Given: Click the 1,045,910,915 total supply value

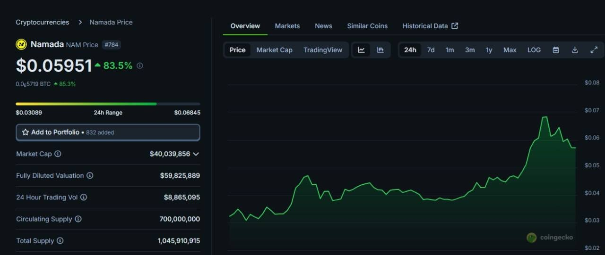Looking at the screenshot, I should [179, 240].
